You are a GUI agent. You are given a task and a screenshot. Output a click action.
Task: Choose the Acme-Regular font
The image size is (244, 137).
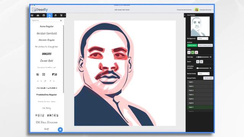pos(47,26)
